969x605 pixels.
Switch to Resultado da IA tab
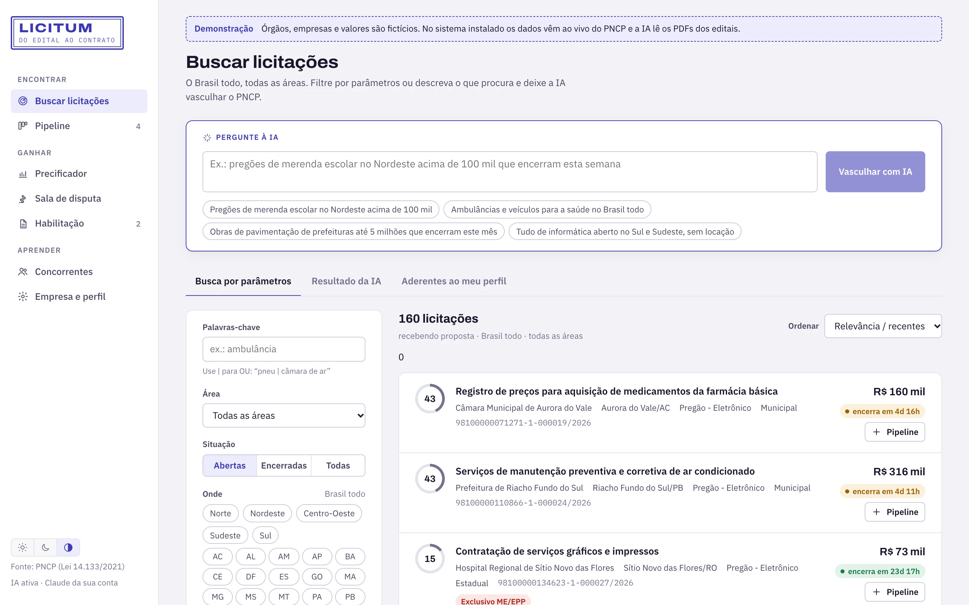(x=346, y=281)
